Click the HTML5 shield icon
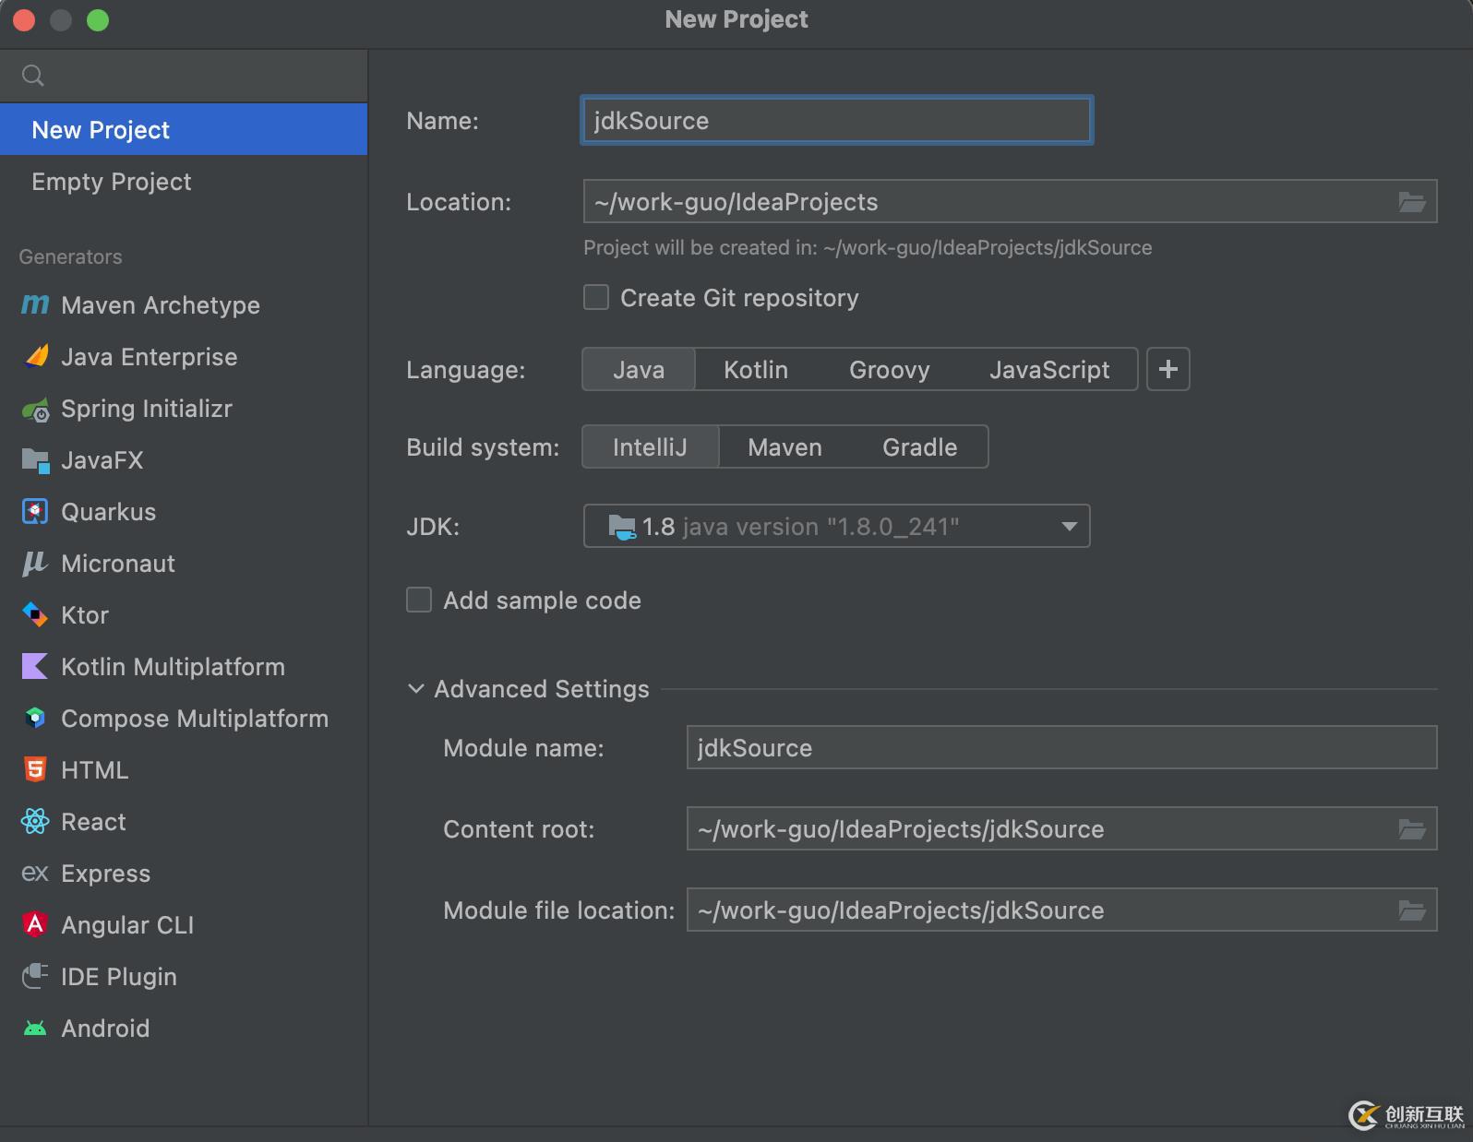 35,769
